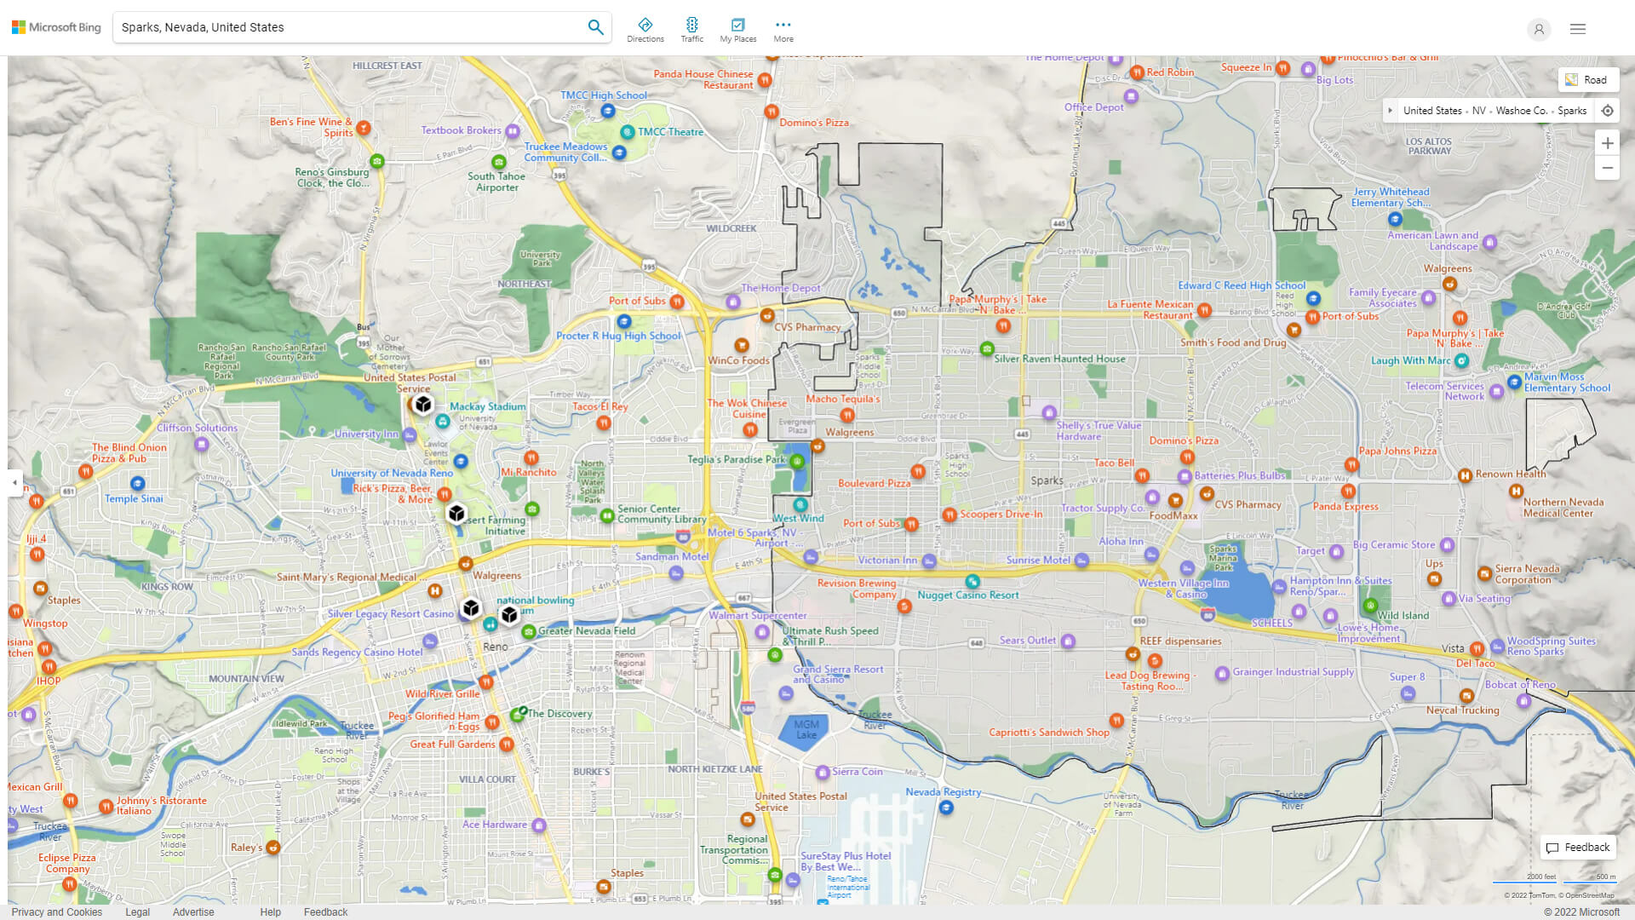Click the Feedback speech-bubble icon
Viewport: 1635px width, 920px height.
click(x=1554, y=847)
